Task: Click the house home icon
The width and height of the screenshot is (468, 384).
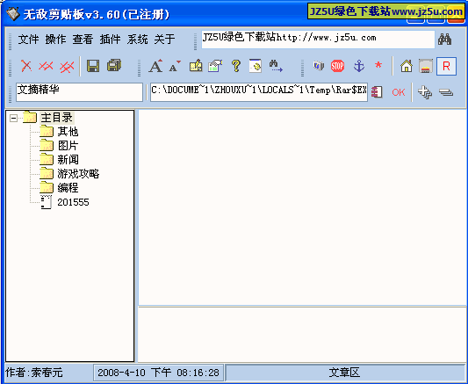Action: point(407,66)
